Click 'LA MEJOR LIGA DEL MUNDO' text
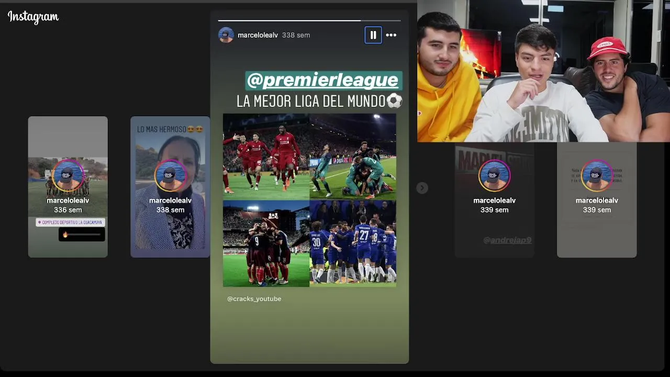Image resolution: width=670 pixels, height=377 pixels. click(x=319, y=102)
